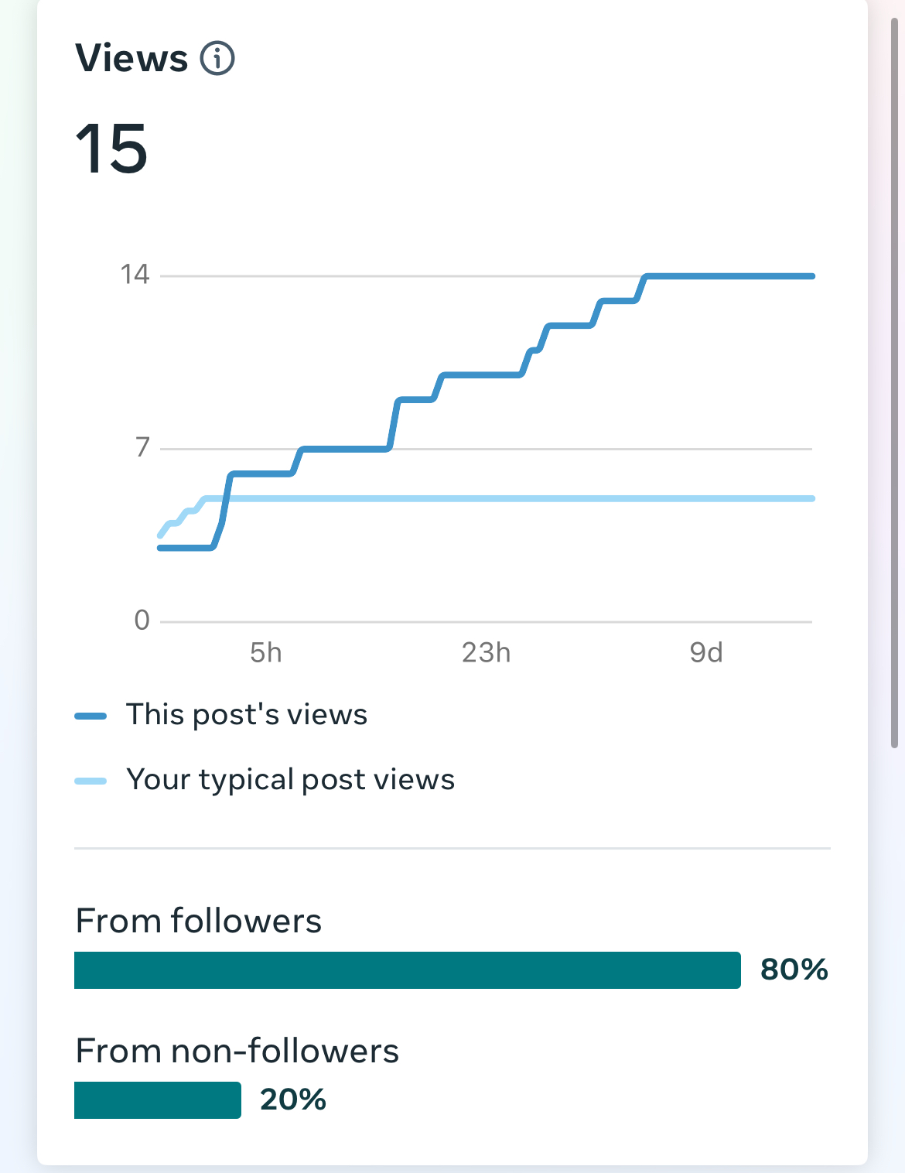Click the 14 y-axis label
905x1173 pixels.
coord(135,275)
